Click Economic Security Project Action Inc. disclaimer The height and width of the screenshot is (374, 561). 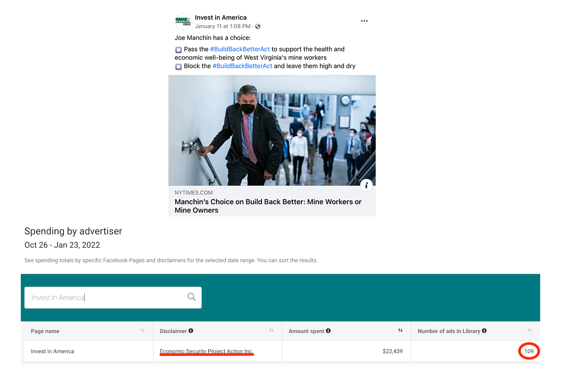click(206, 351)
